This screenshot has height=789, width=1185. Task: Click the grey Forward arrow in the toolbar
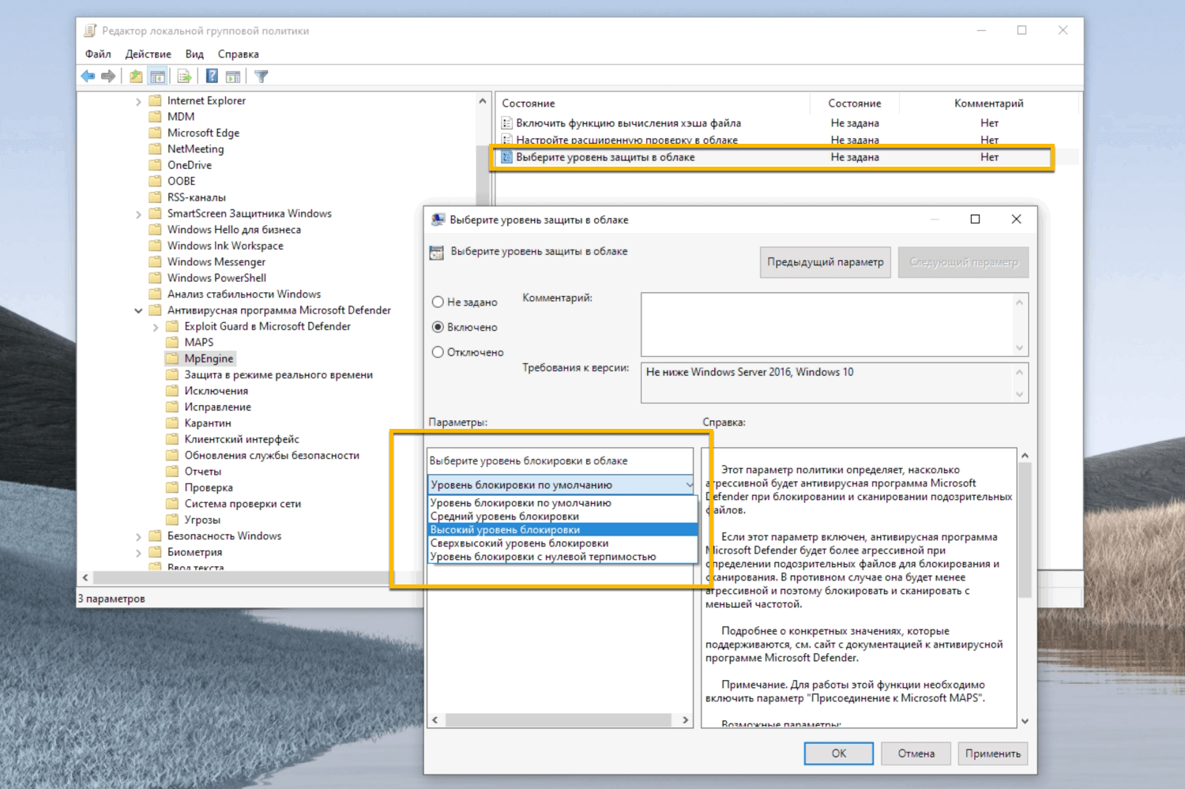108,76
